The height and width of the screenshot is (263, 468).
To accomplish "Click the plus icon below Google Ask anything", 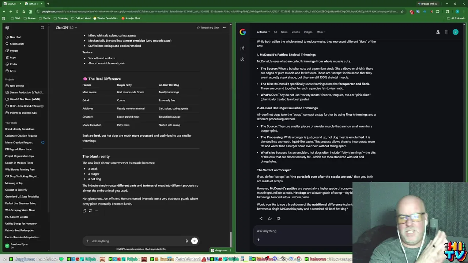I will point(258,240).
